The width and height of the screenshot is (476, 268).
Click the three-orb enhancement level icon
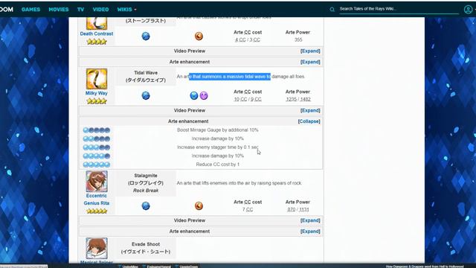(x=97, y=147)
